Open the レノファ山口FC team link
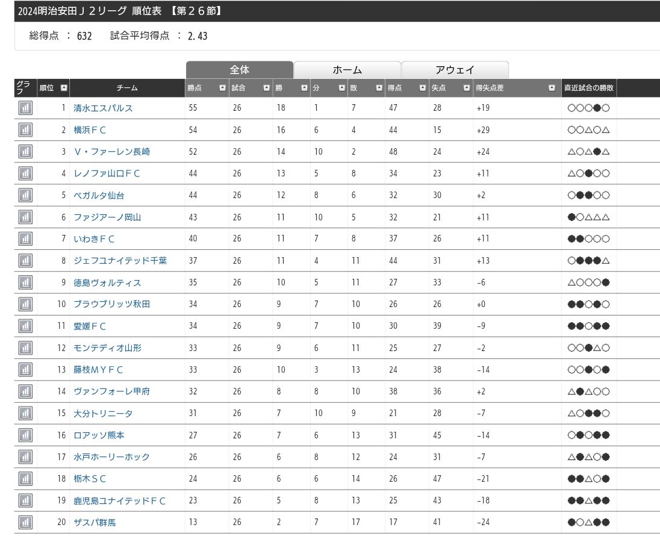The width and height of the screenshot is (660, 551). (107, 173)
